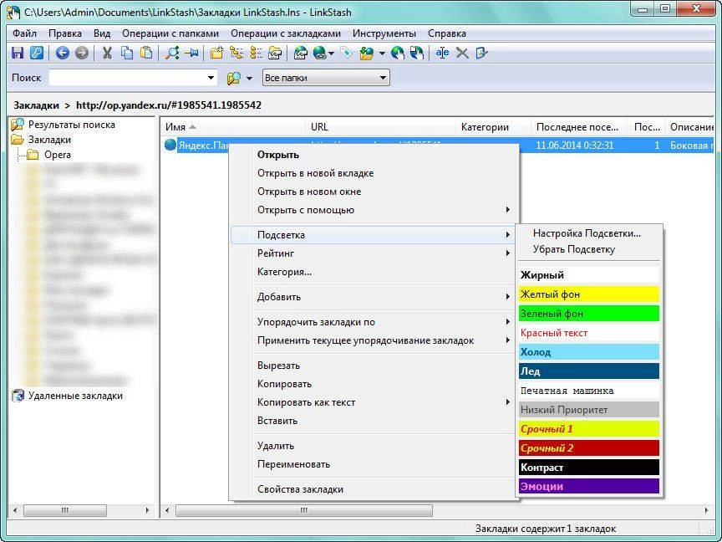Open the 'Операции с папками' menu

point(170,33)
